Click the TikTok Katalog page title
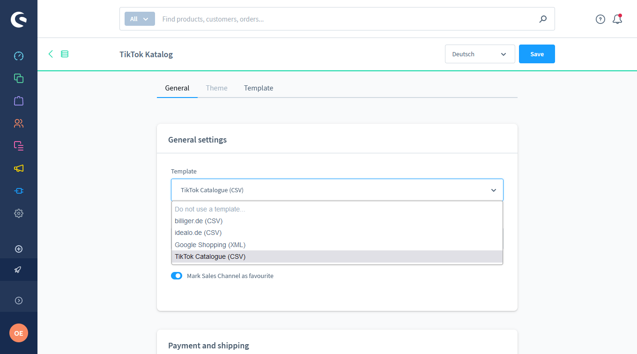This screenshot has width=637, height=354. click(x=146, y=54)
